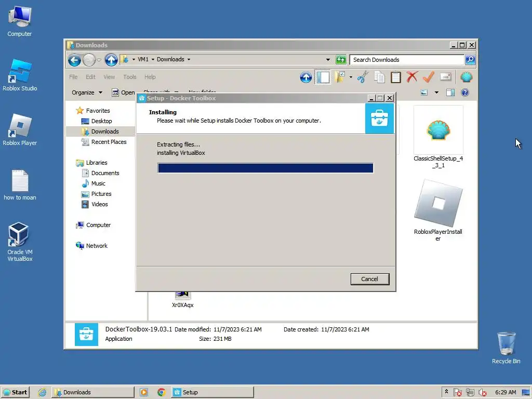Select Desktop under Favorites
Screen dimensions: 532x399
[97, 121]
